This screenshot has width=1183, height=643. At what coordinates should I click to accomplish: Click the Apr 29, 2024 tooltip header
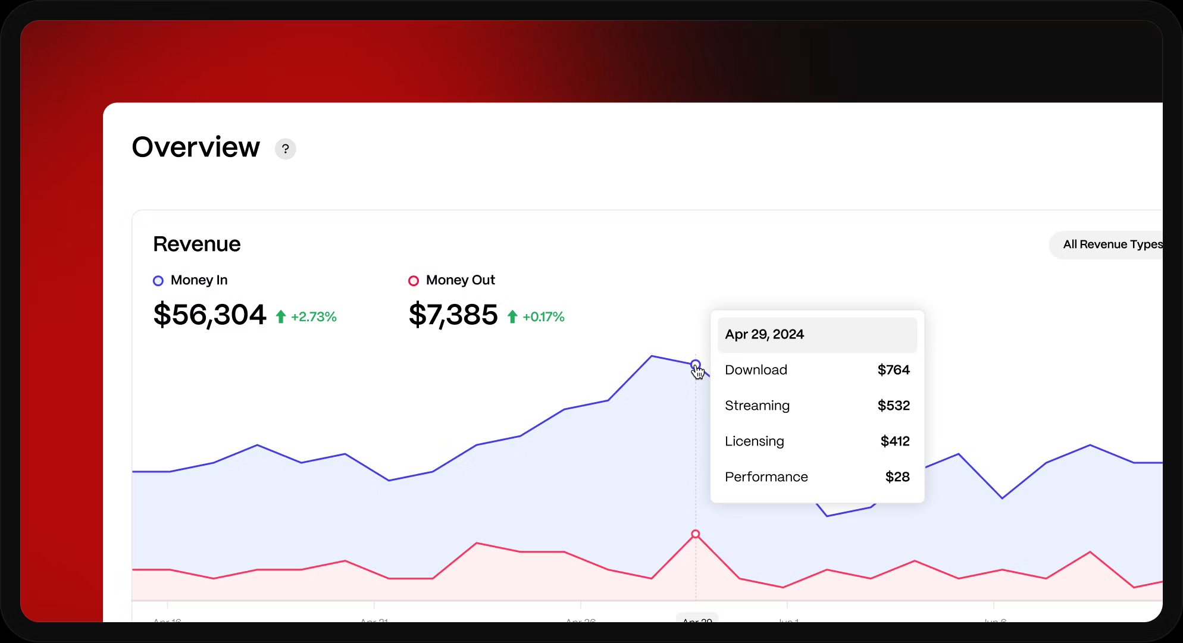point(817,334)
